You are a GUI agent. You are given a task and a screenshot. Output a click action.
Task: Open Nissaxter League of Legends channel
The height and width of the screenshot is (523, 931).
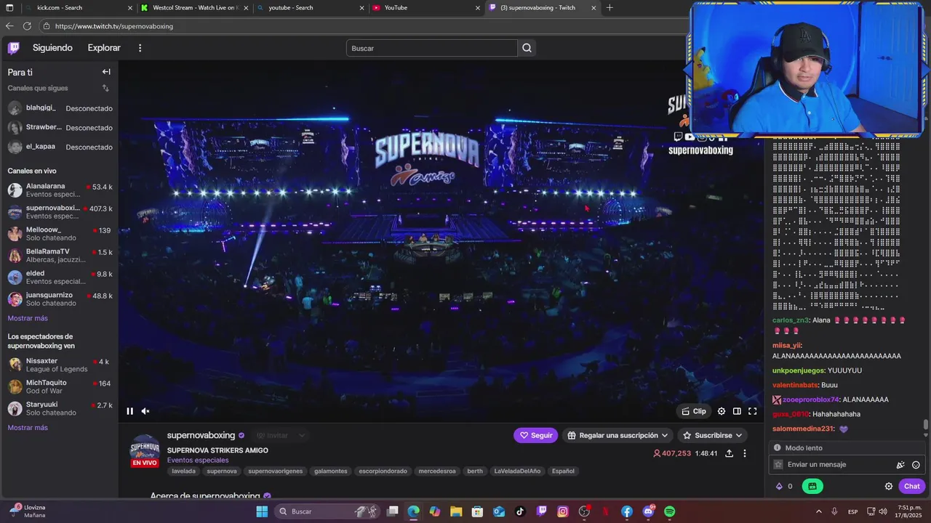(59, 365)
